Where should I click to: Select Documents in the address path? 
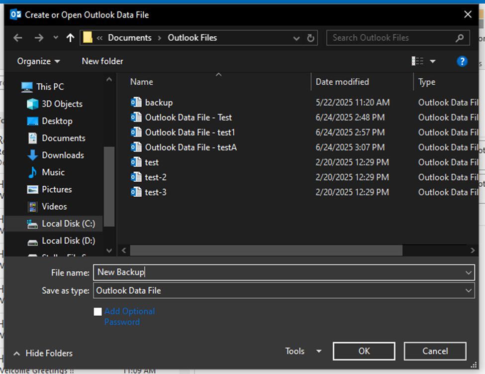130,38
